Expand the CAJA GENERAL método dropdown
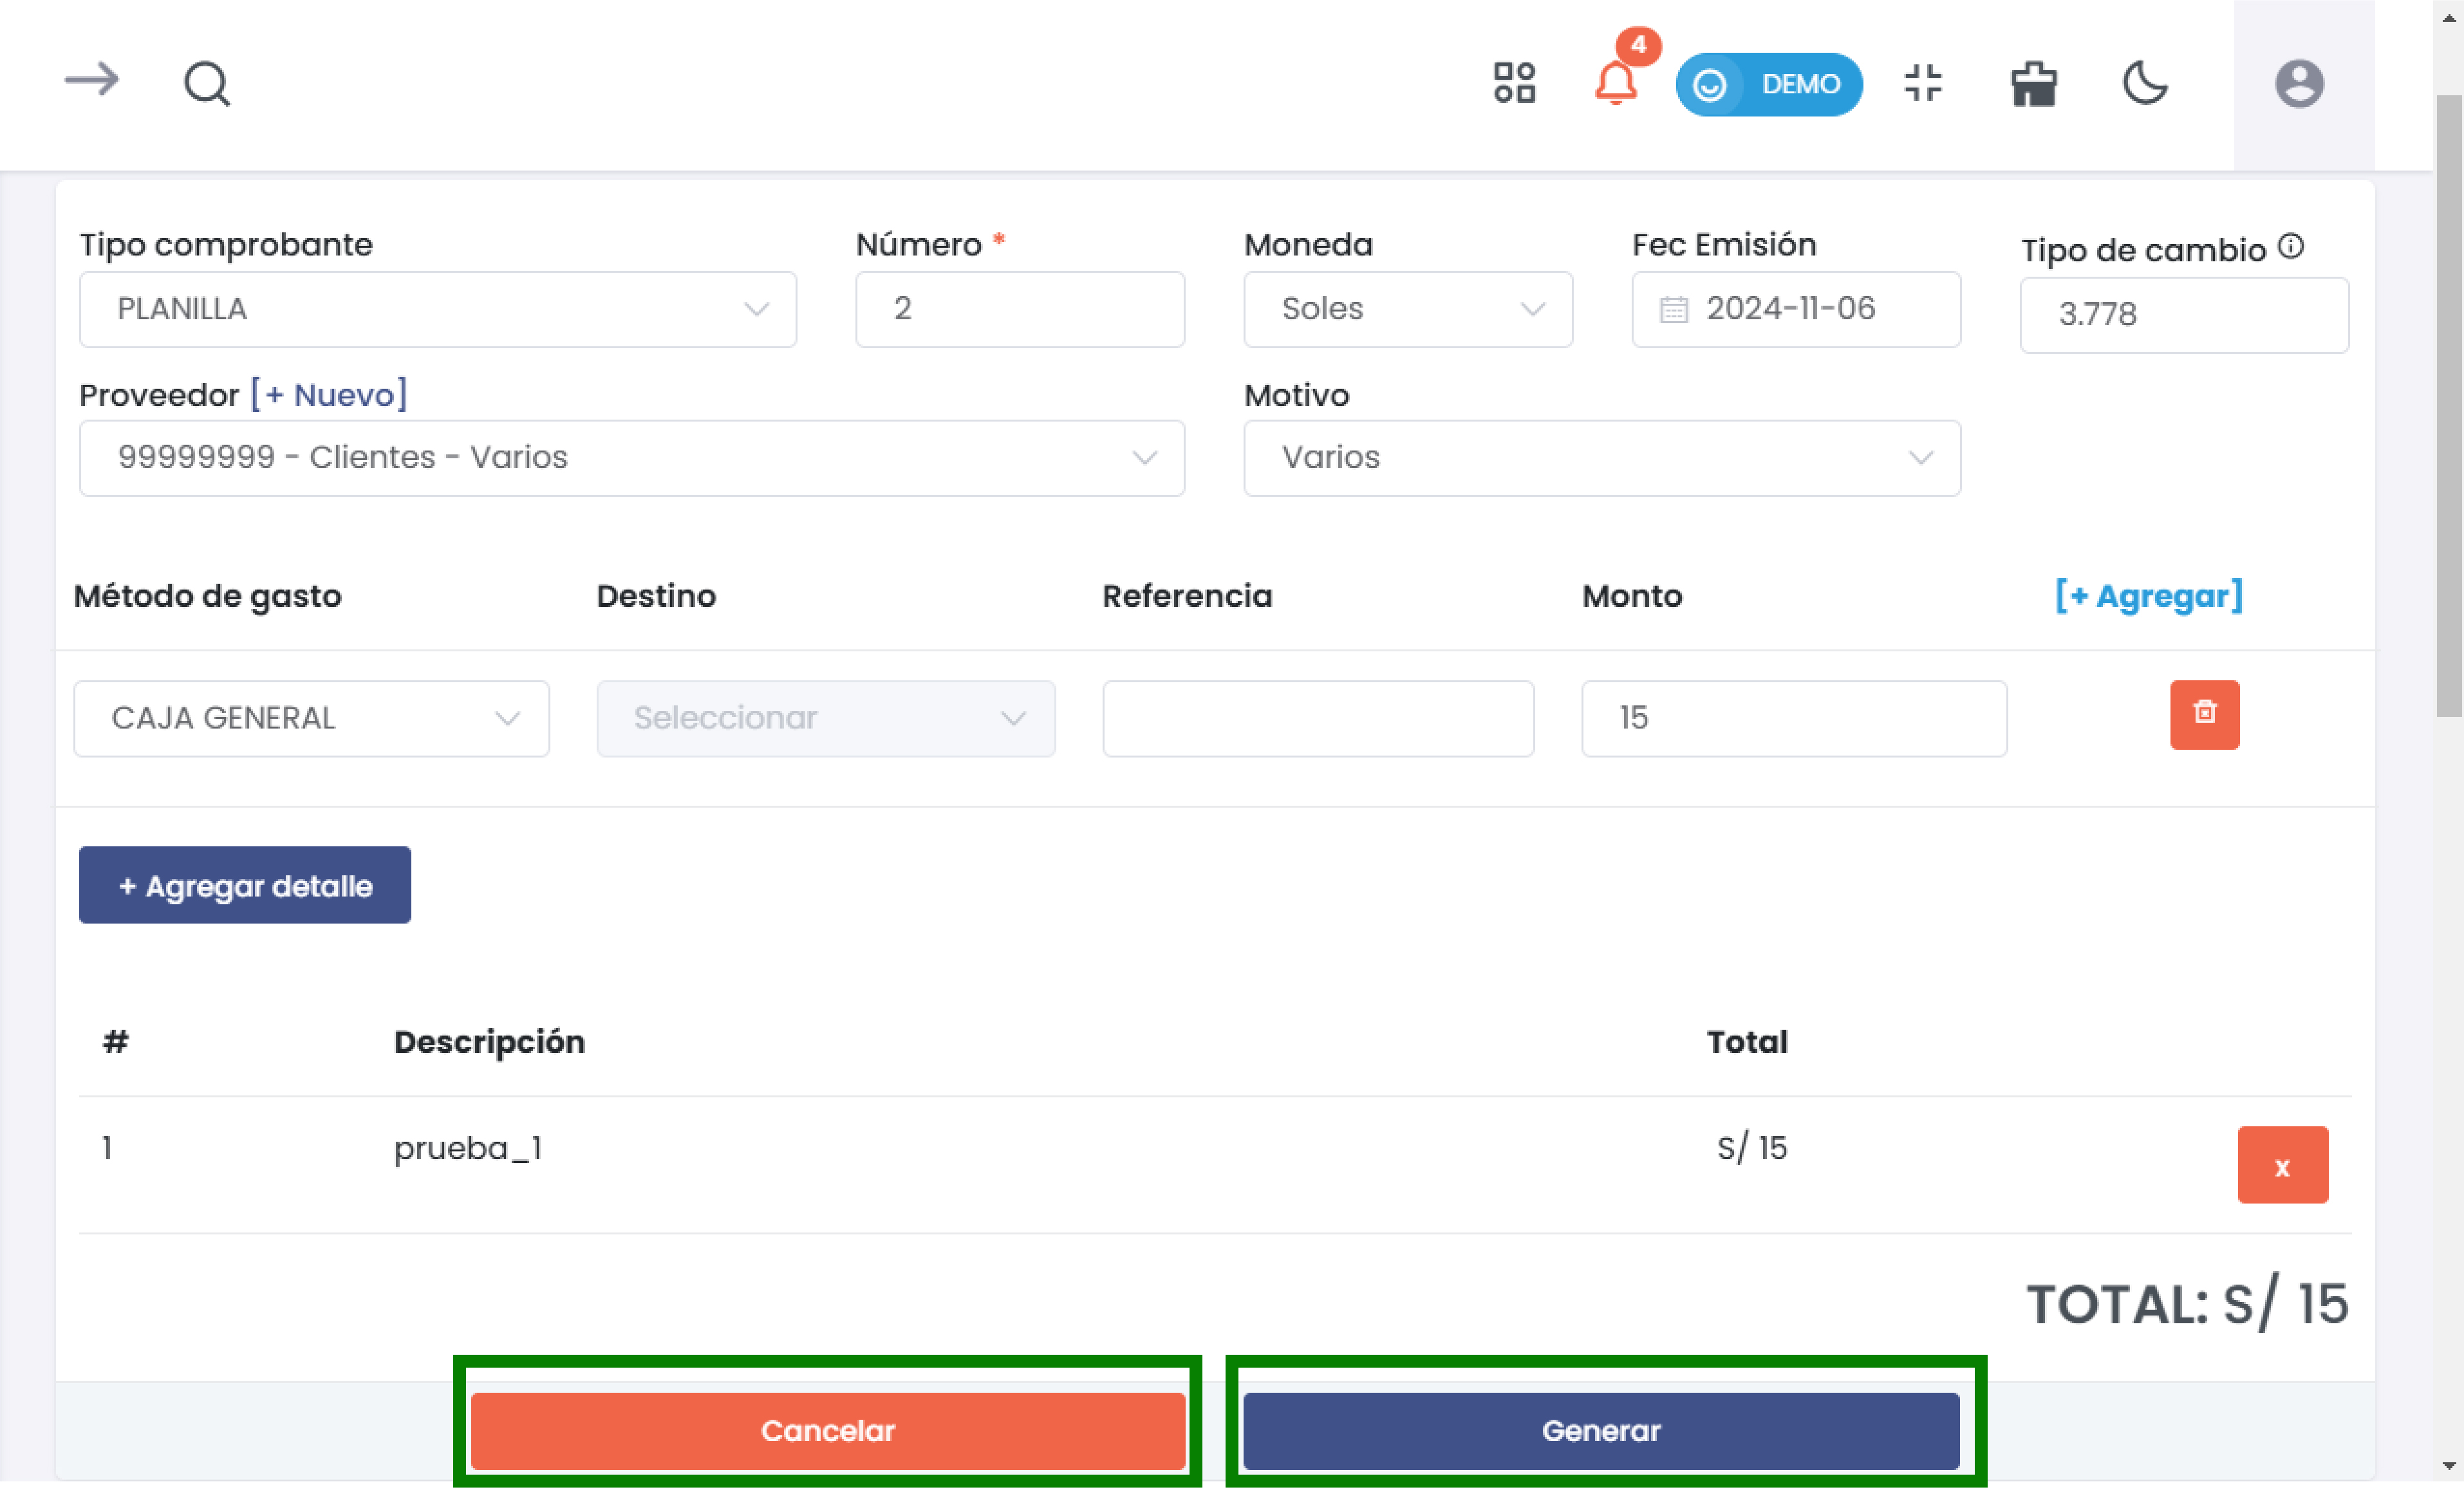The image size is (2464, 1488). pos(311,718)
